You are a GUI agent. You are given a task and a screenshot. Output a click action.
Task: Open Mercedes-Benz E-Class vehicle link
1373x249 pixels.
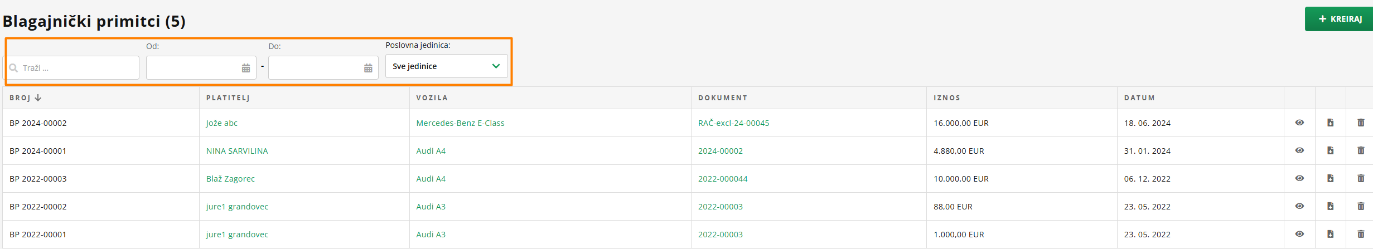click(460, 123)
